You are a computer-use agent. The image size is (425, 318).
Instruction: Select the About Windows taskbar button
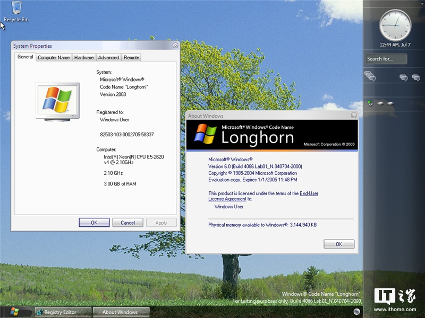click(121, 312)
